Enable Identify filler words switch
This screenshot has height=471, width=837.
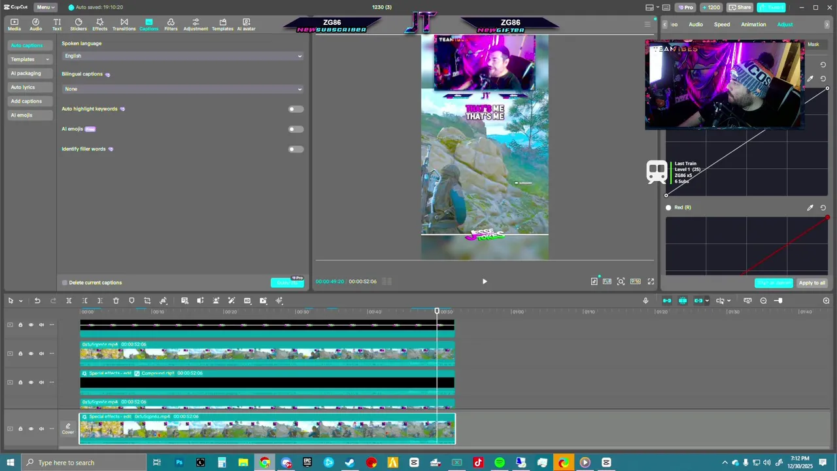(x=296, y=149)
